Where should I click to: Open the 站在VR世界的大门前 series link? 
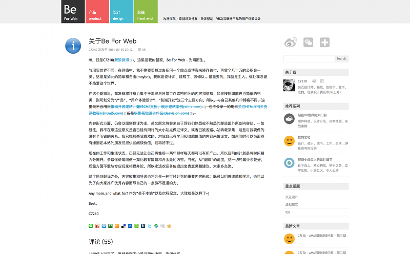click(312, 115)
